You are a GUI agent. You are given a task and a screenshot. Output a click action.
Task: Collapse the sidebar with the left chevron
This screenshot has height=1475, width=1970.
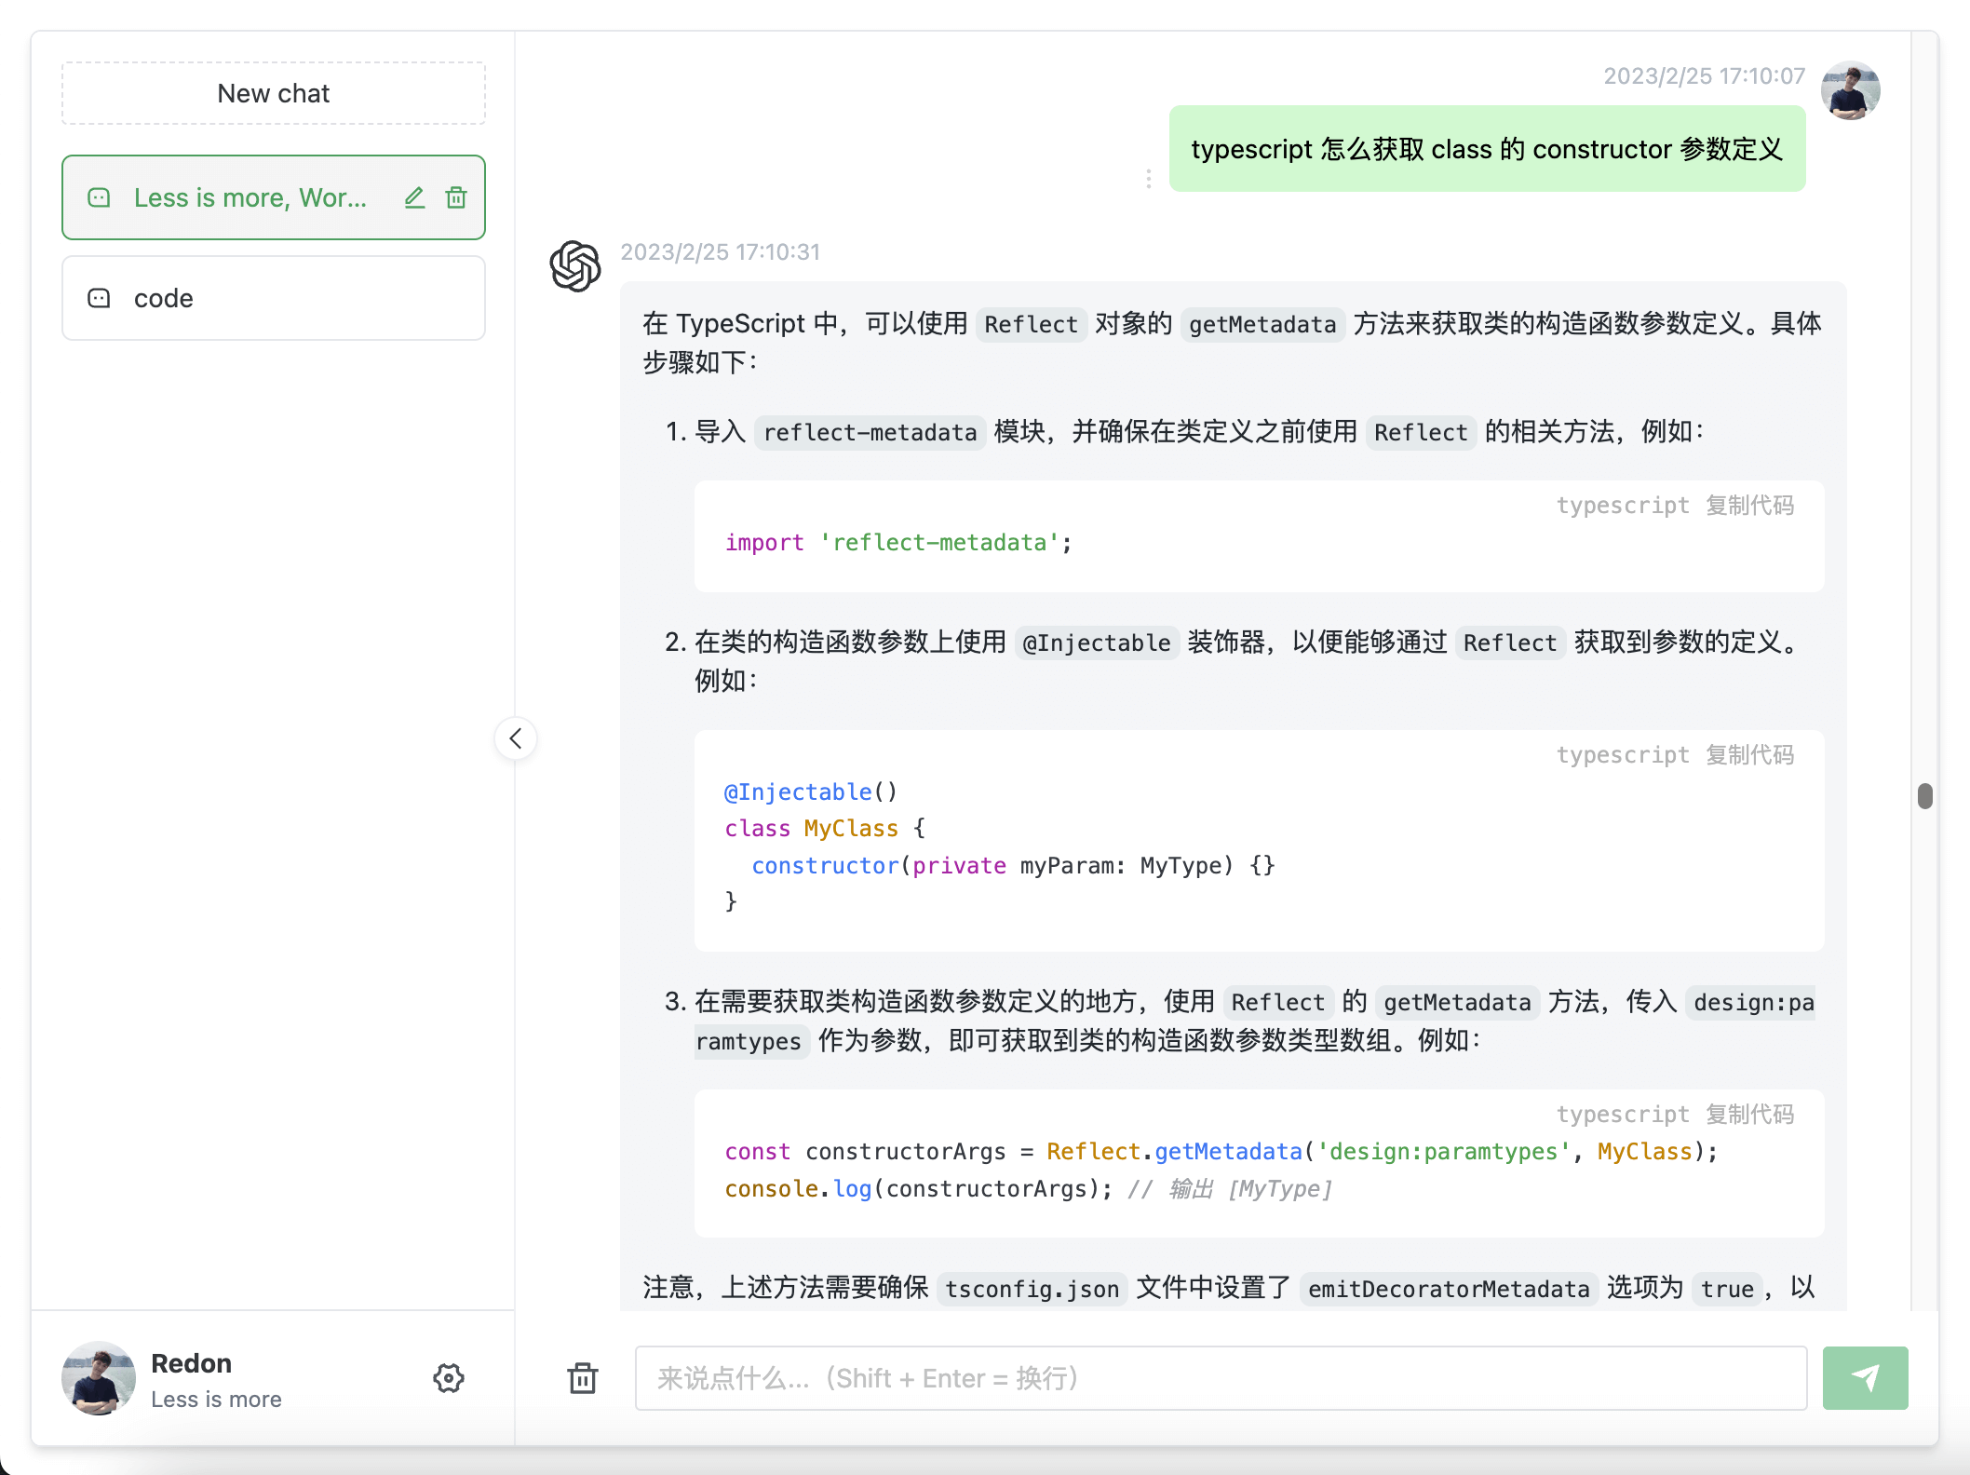[516, 738]
